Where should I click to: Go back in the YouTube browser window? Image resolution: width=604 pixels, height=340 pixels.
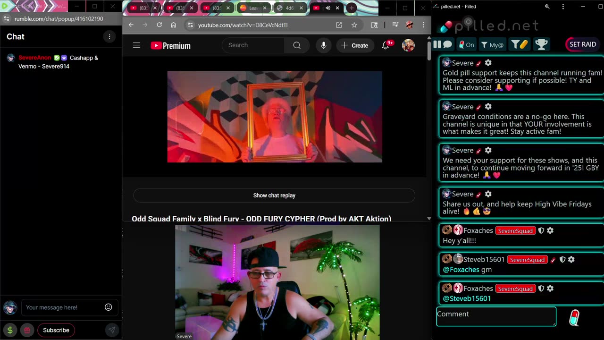click(x=131, y=25)
